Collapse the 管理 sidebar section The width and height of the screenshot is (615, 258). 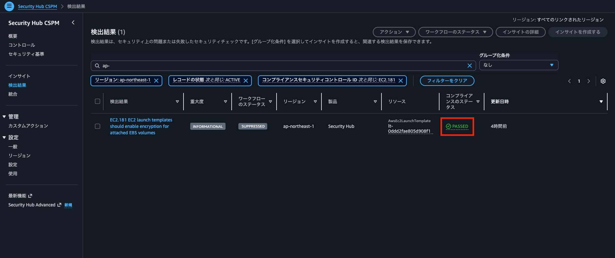(4, 117)
